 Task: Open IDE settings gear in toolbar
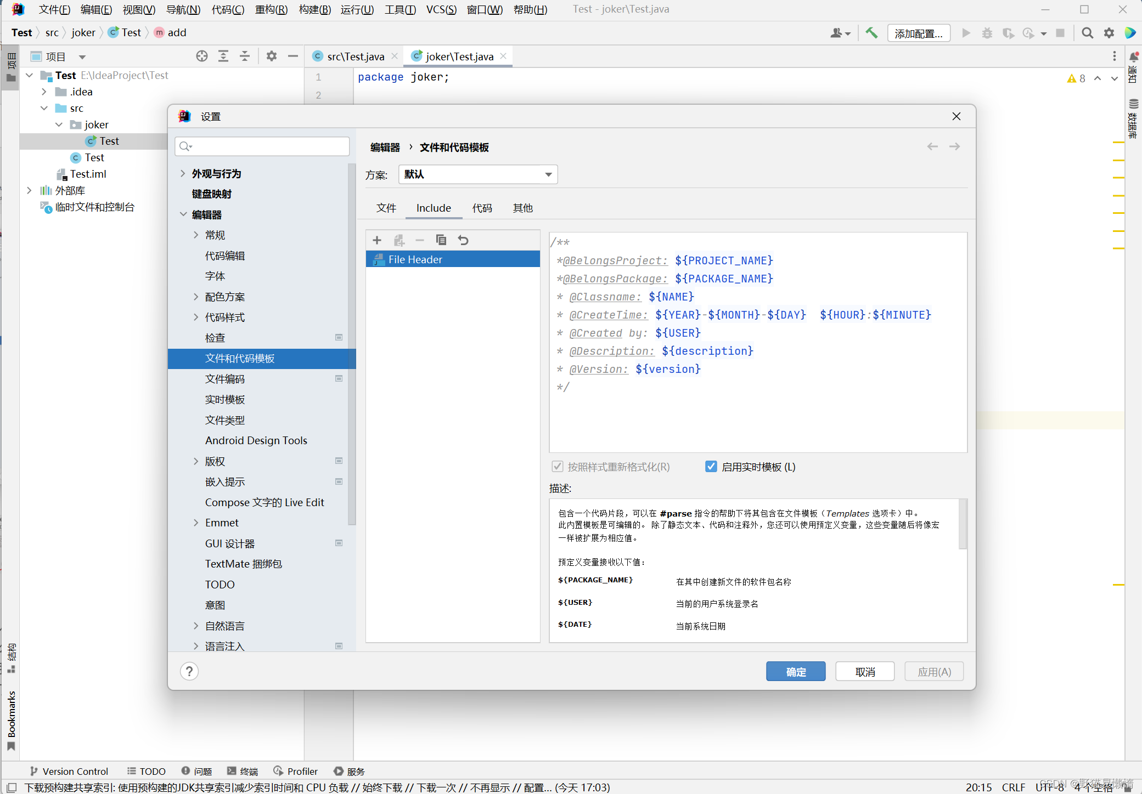(1109, 33)
